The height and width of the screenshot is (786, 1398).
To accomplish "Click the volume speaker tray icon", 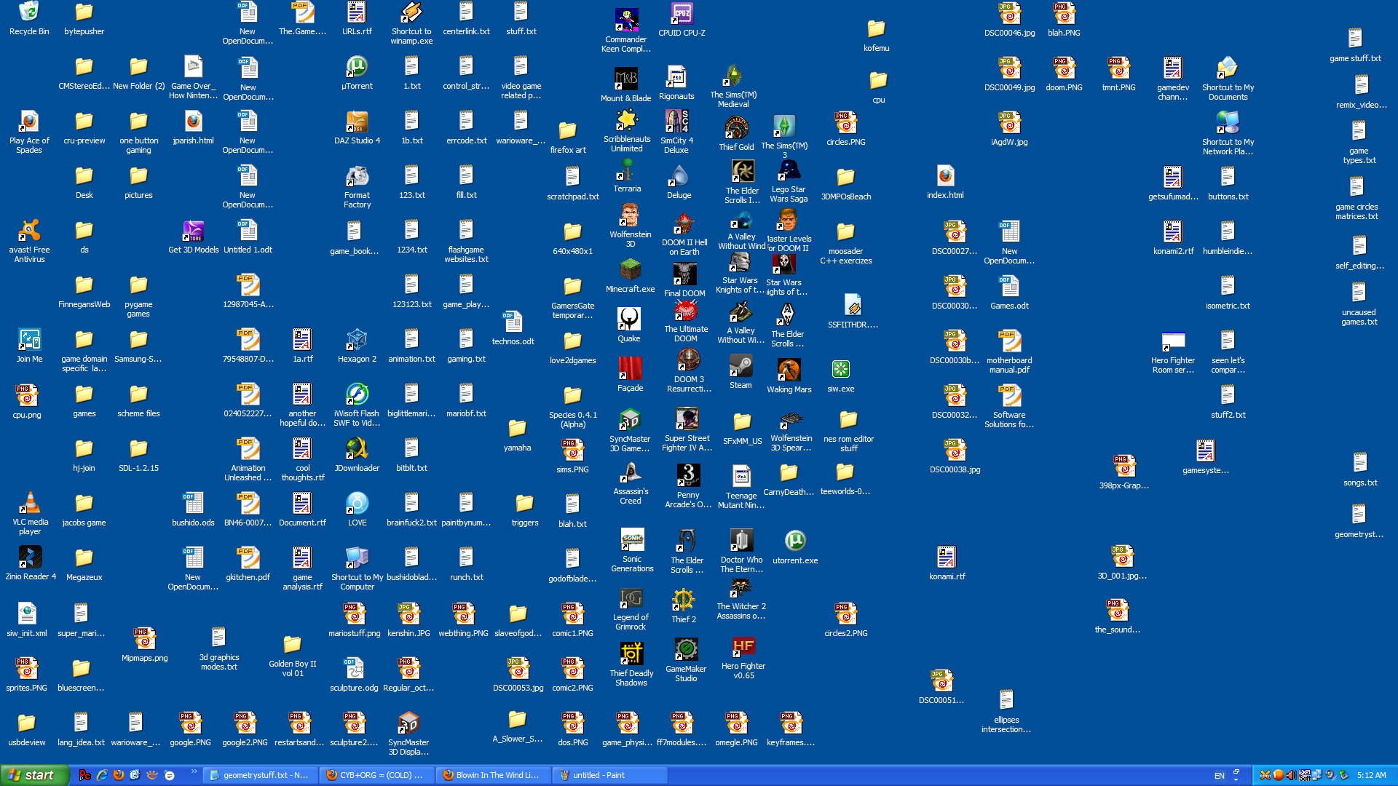I will [x=1291, y=775].
